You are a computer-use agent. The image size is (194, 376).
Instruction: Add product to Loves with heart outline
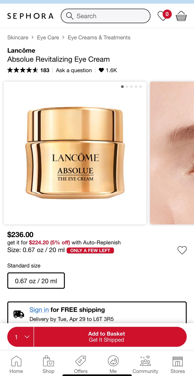(182, 250)
